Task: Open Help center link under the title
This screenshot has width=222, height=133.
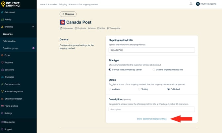Action: 66,28
